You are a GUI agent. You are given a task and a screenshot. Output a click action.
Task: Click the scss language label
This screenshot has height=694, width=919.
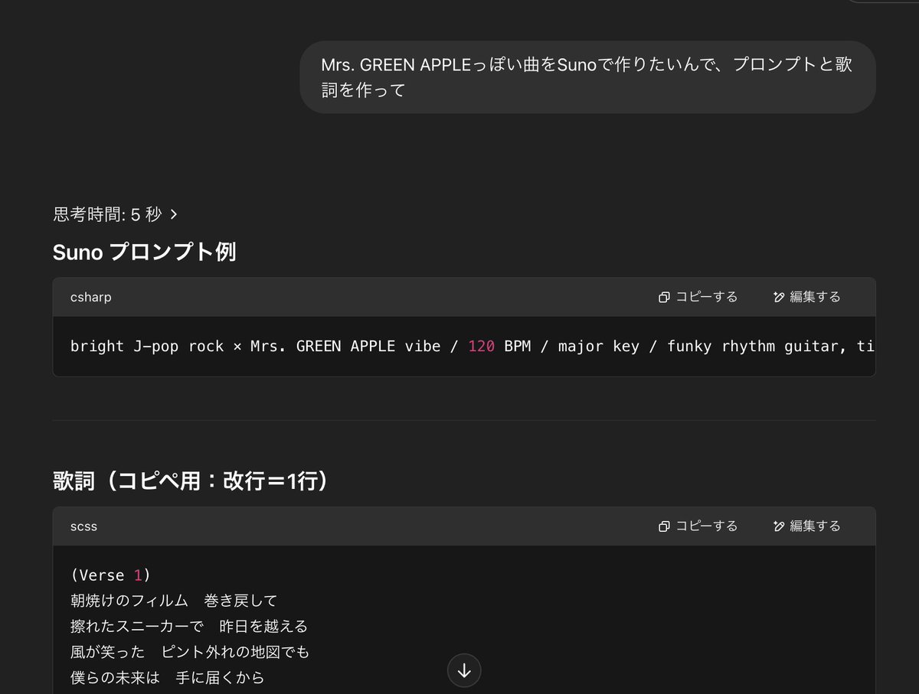tap(83, 526)
